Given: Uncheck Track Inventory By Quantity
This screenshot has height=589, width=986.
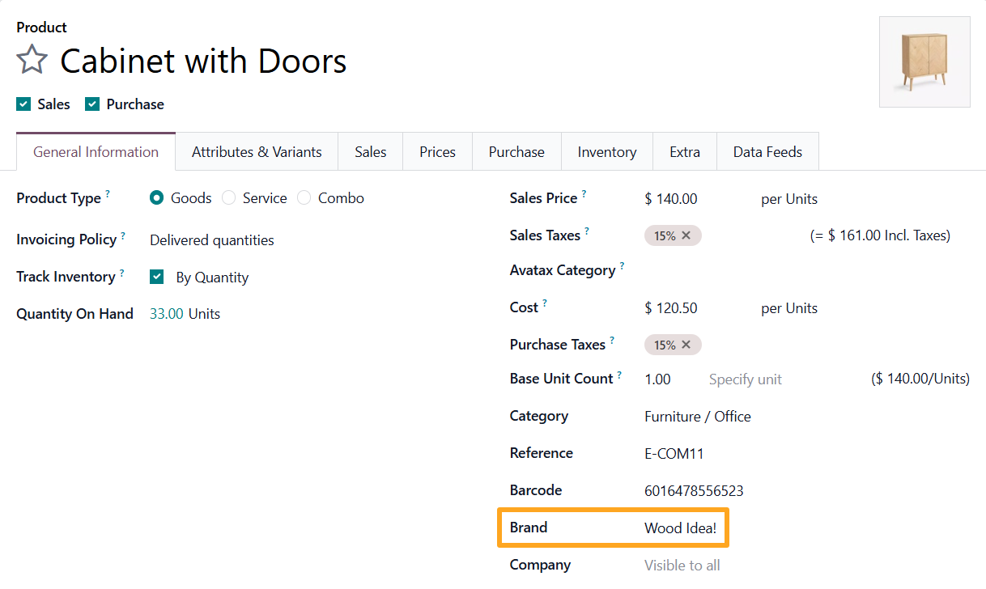Looking at the screenshot, I should (x=157, y=278).
